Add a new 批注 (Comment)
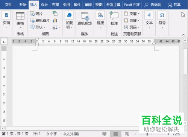 (x=114, y=18)
